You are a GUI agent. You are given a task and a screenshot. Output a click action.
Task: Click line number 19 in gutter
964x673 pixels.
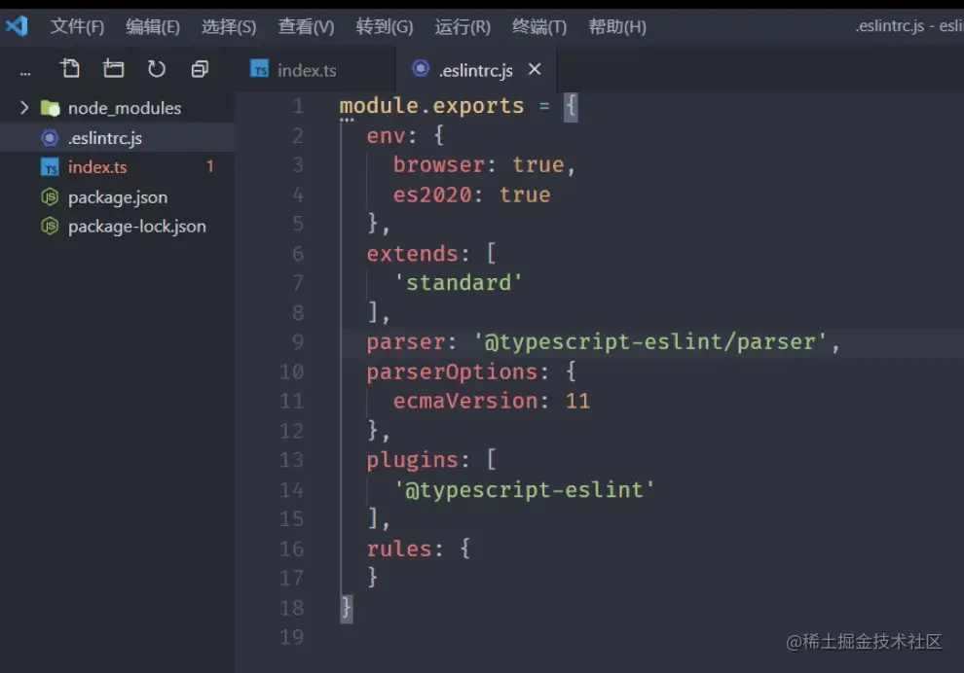click(292, 637)
